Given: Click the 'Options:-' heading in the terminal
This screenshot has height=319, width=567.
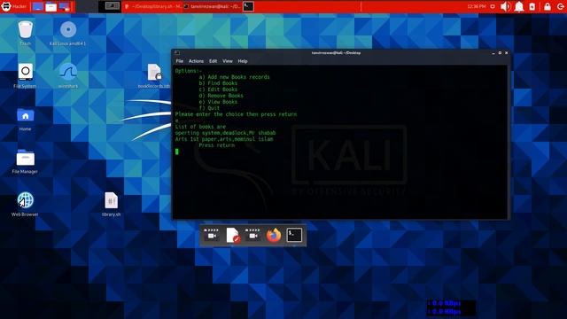Looking at the screenshot, I should tap(189, 71).
